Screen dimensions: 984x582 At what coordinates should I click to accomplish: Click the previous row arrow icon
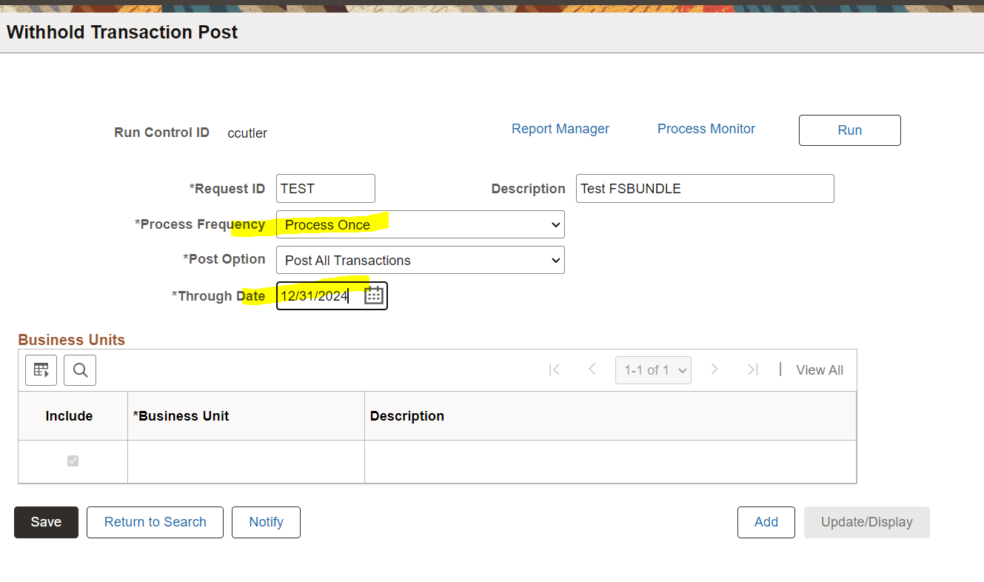[x=592, y=369]
